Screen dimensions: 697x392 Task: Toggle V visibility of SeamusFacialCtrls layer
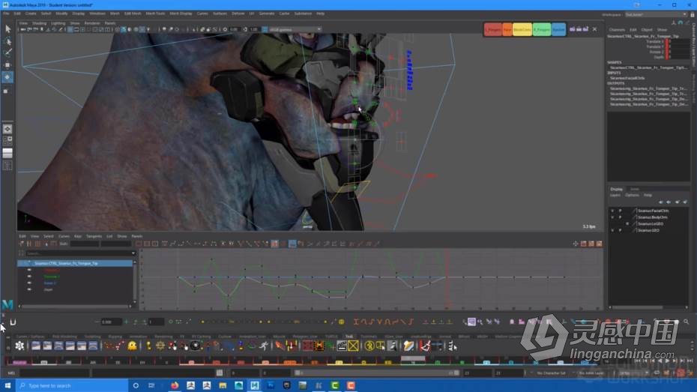click(x=612, y=211)
